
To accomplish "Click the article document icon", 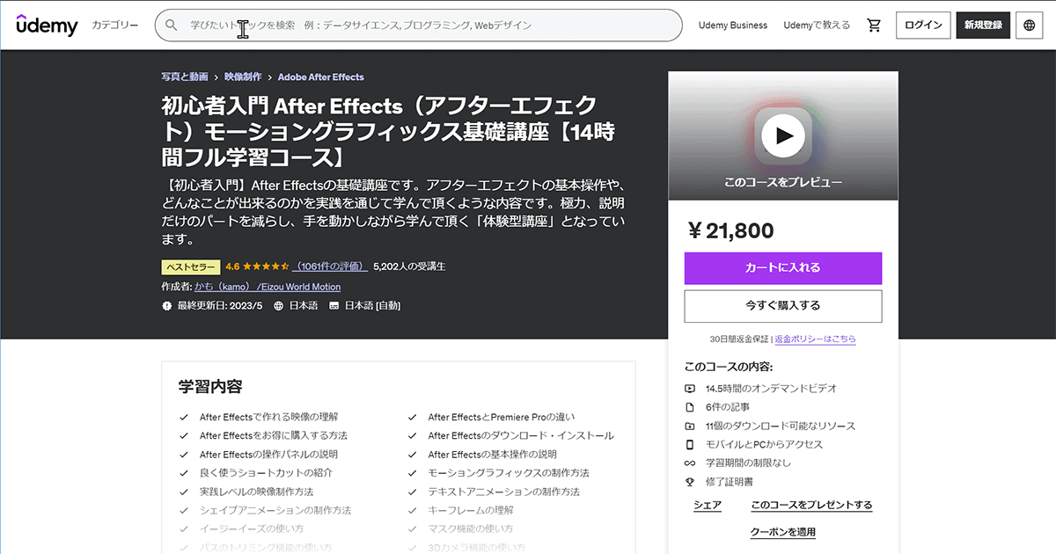I will (x=690, y=407).
